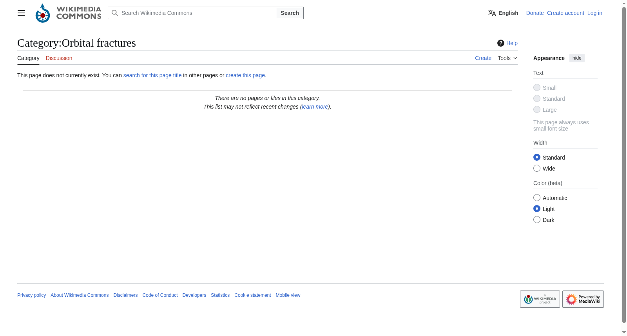
Task: Click the Category:Orbital fractures heading
Action: (76, 43)
